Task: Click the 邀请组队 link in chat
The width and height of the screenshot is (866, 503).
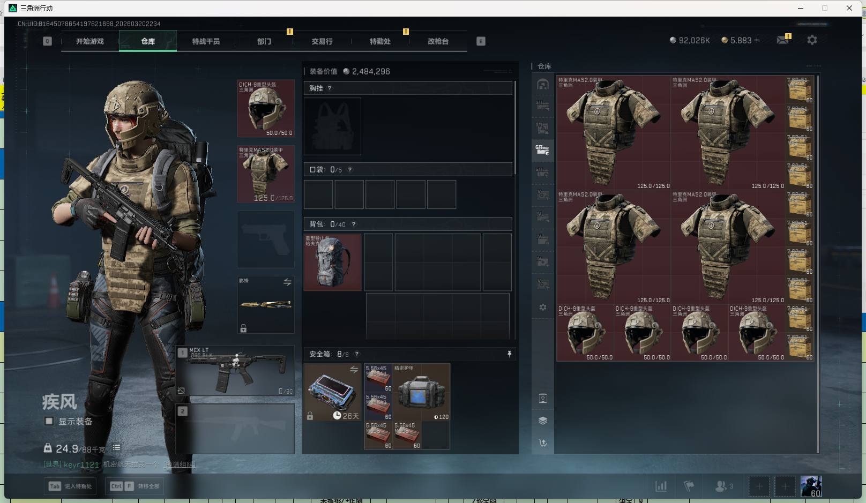Action: (x=180, y=464)
